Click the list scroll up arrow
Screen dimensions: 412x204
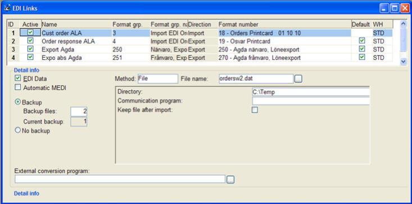[x=403, y=24]
